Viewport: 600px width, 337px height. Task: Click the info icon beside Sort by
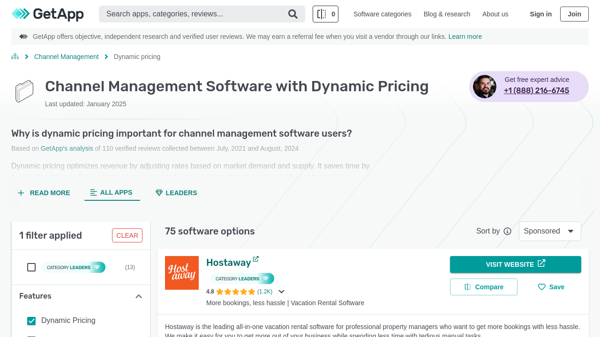507,231
